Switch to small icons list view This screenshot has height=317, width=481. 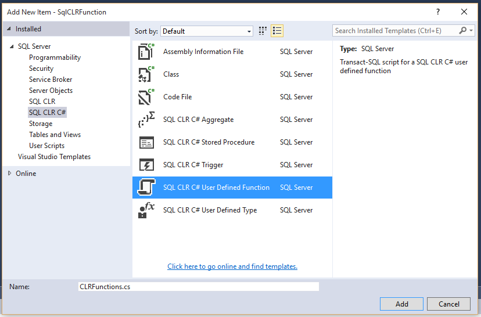click(277, 31)
